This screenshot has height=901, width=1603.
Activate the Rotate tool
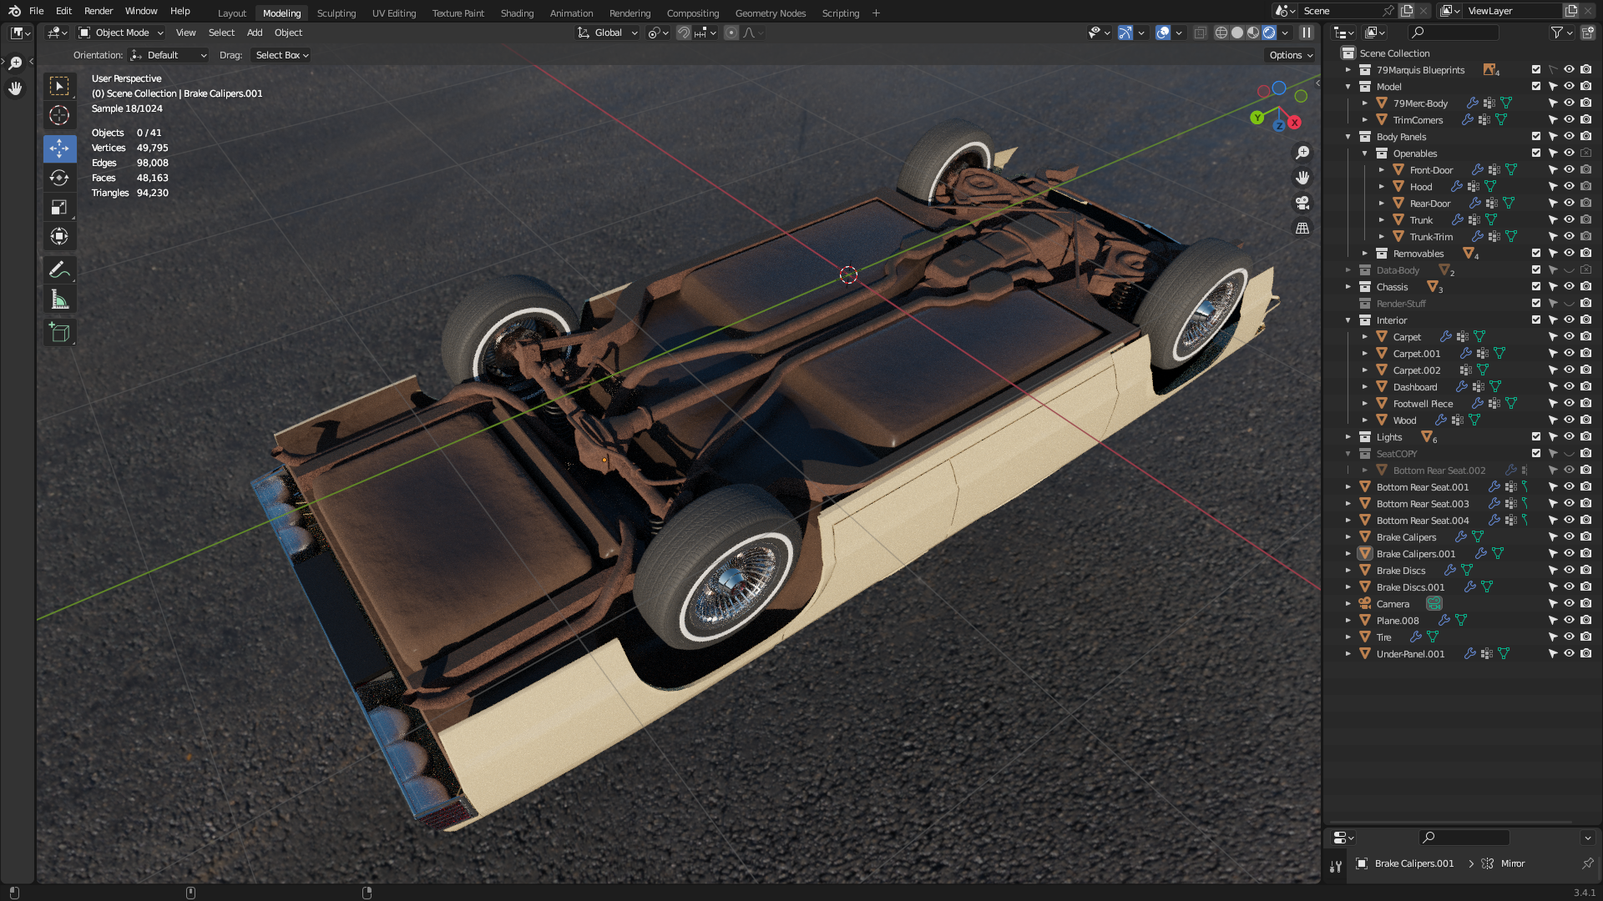pos(59,178)
